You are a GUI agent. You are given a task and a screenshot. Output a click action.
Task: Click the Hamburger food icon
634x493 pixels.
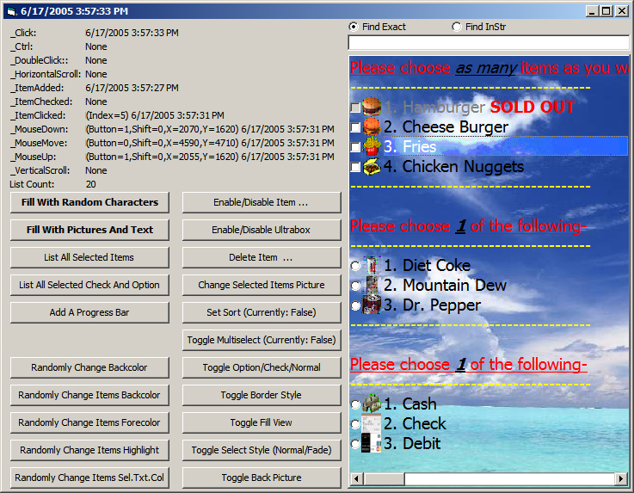372,108
